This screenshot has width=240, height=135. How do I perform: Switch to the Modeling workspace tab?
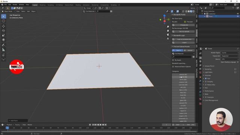[x=42, y=5]
